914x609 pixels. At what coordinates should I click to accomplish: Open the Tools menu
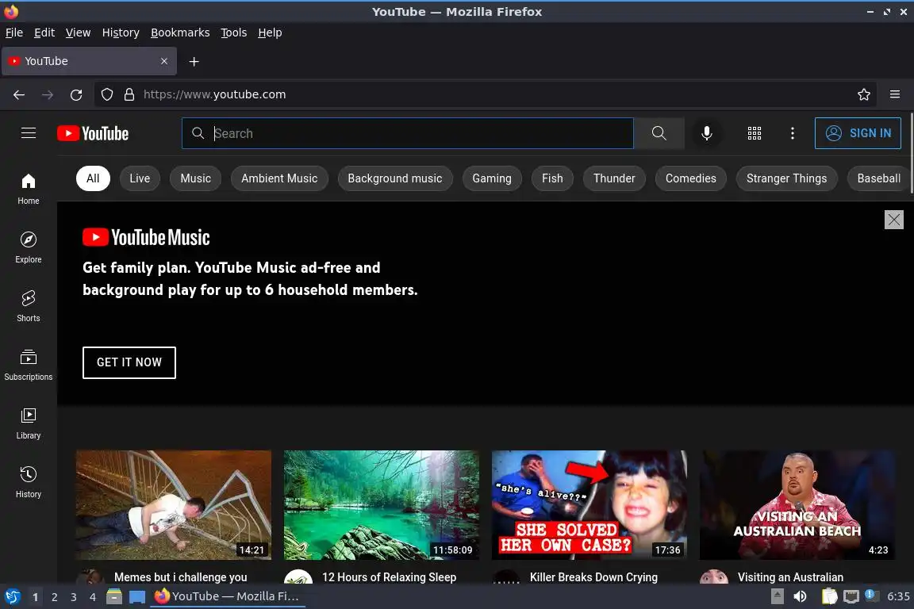(234, 33)
